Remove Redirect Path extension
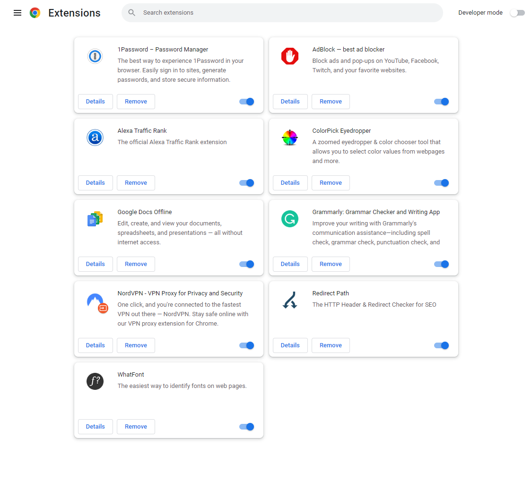 tap(331, 345)
